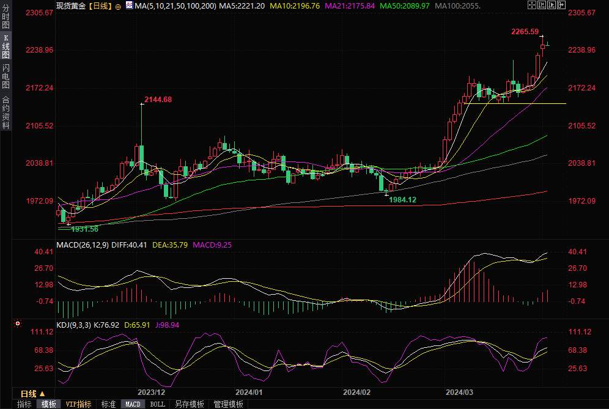This screenshot has width=609, height=409.
Task: Click the second layout icon in top-right toolbar
Action: (x=541, y=5)
